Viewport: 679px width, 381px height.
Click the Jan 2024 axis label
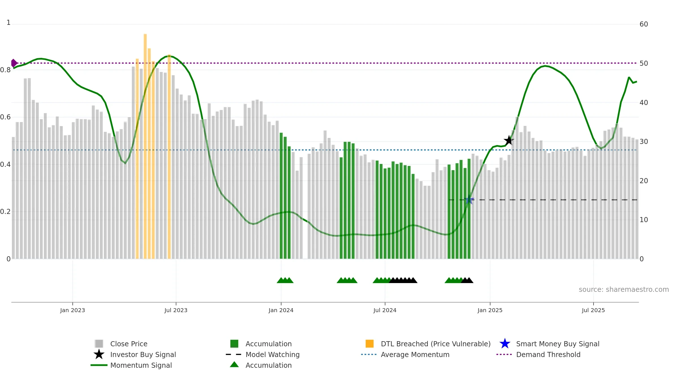coord(281,310)
